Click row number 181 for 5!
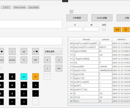Image resolution: width=130 pixels, height=108 pixels. point(71,94)
